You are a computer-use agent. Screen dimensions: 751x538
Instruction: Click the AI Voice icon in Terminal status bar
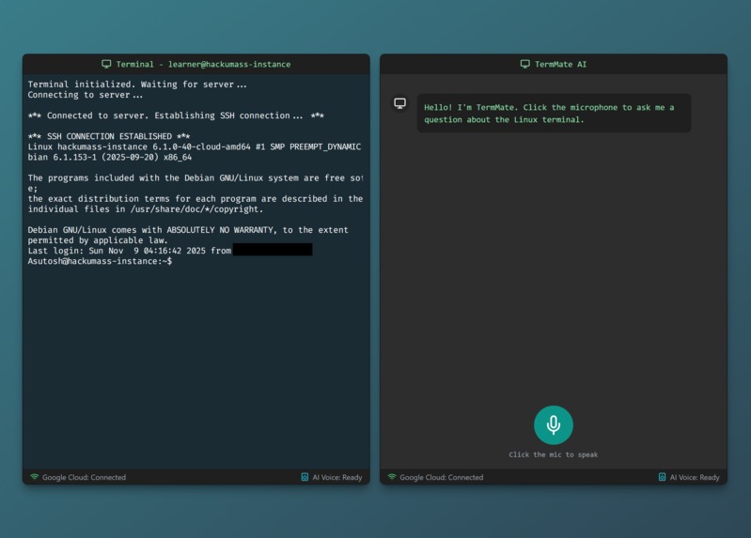click(x=305, y=477)
